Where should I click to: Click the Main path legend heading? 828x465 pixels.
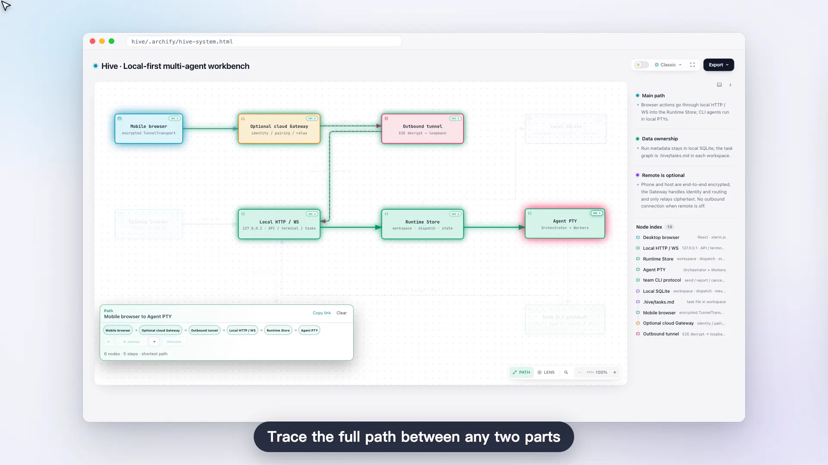(x=653, y=96)
